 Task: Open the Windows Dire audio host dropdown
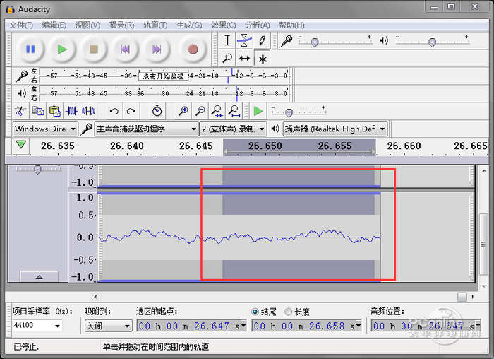45,129
